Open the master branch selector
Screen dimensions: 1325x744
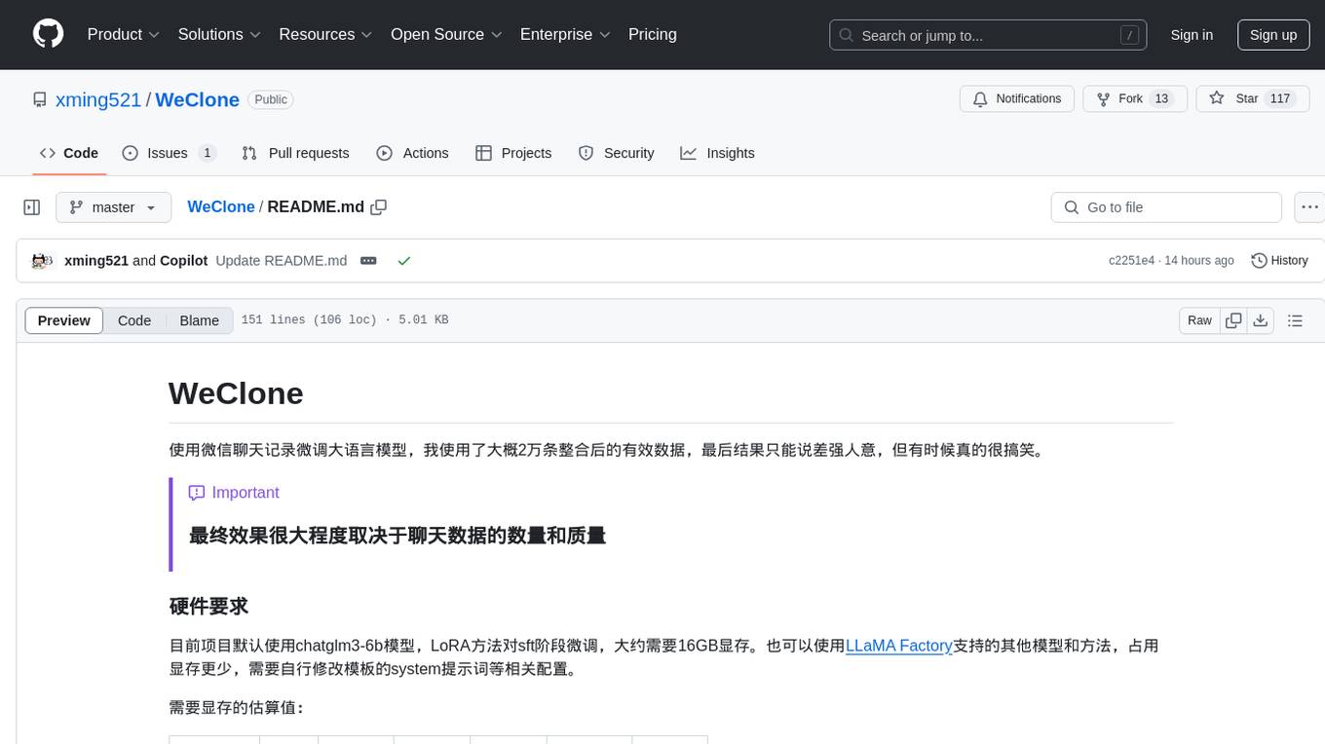pyautogui.click(x=113, y=207)
